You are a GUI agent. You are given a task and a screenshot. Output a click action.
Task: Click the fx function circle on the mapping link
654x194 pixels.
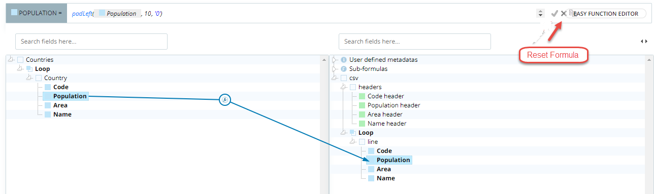tap(225, 100)
